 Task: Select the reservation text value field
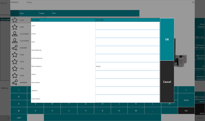click(127, 99)
